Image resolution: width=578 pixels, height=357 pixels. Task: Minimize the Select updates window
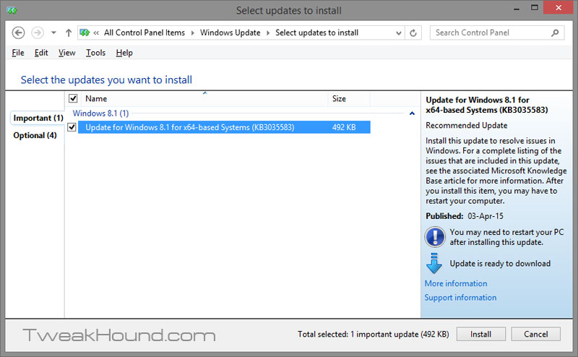coord(517,8)
